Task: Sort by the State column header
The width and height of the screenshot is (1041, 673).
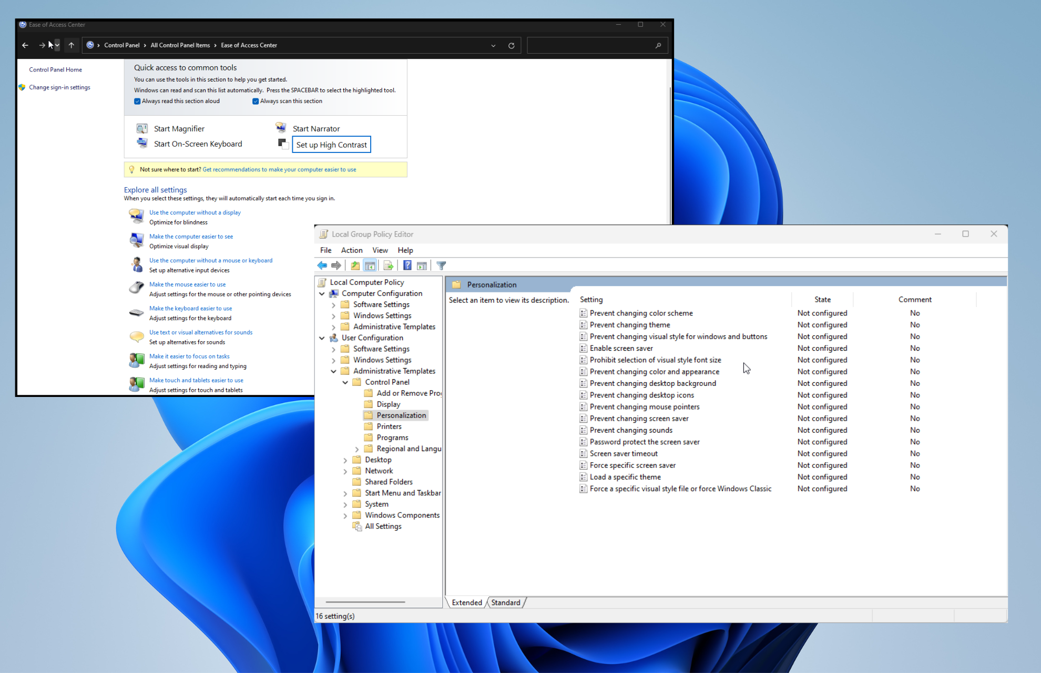Action: pyautogui.click(x=822, y=299)
